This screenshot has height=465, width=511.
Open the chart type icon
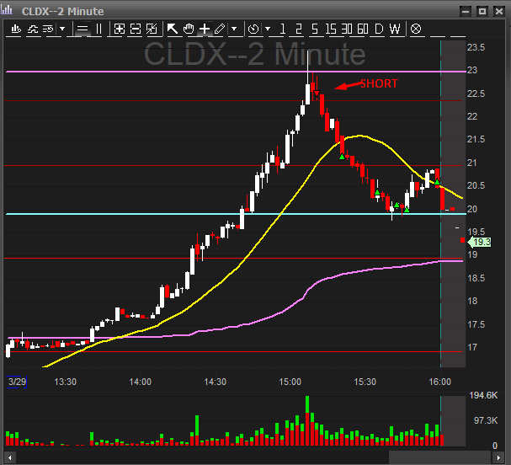pos(16,29)
